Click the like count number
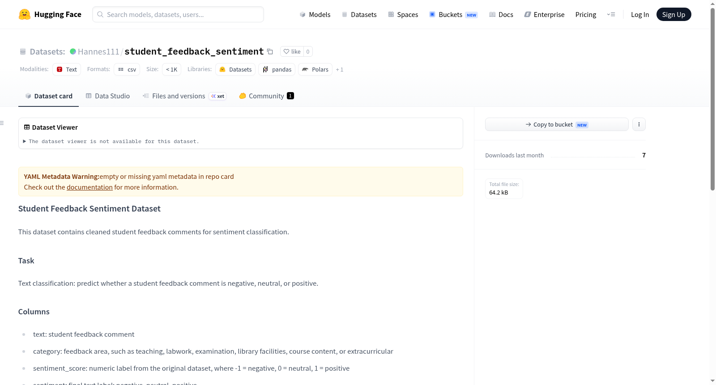The height and width of the screenshot is (385, 716). [308, 51]
